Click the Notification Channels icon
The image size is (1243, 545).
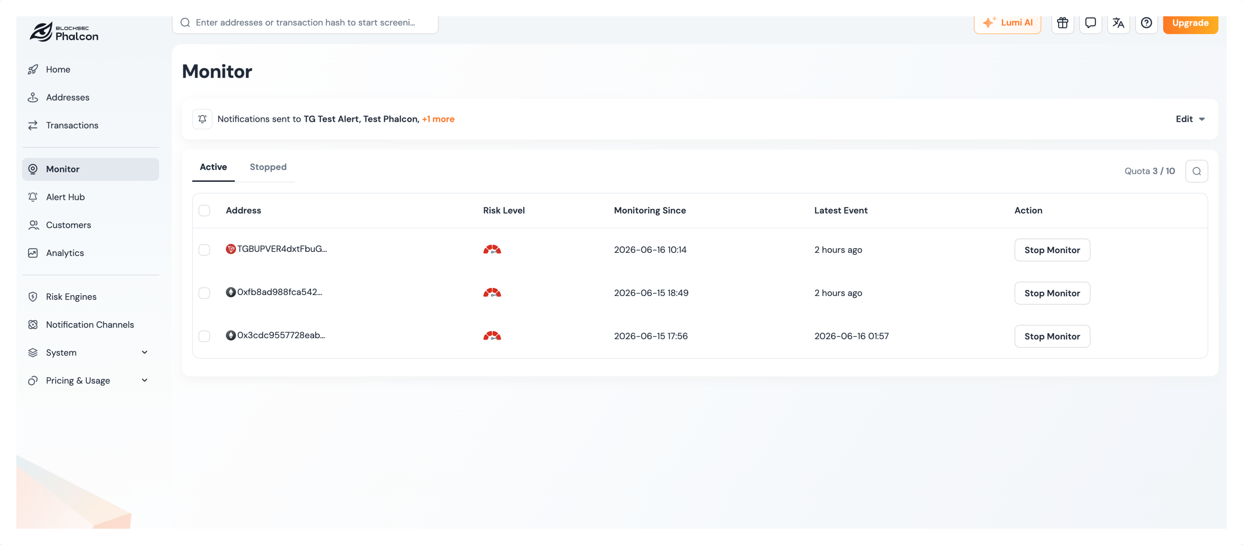point(33,325)
